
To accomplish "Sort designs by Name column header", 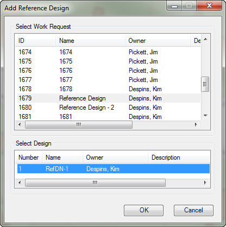I will [62, 157].
